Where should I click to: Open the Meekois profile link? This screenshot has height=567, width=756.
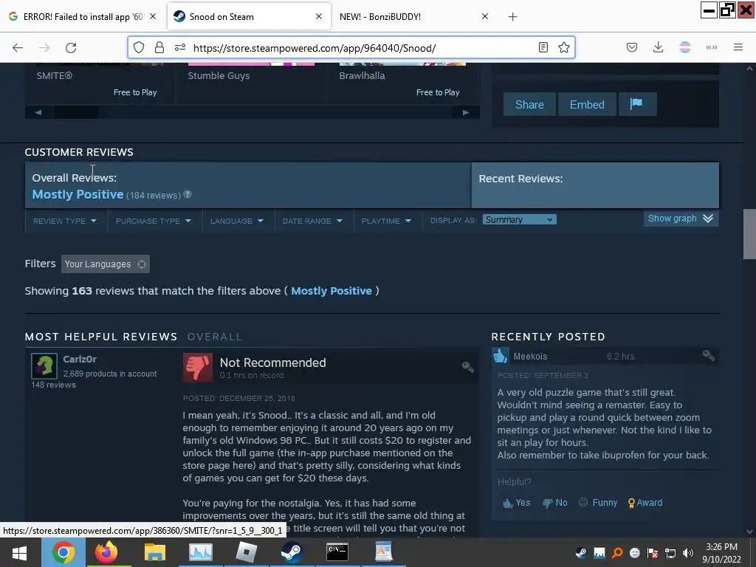(x=530, y=357)
